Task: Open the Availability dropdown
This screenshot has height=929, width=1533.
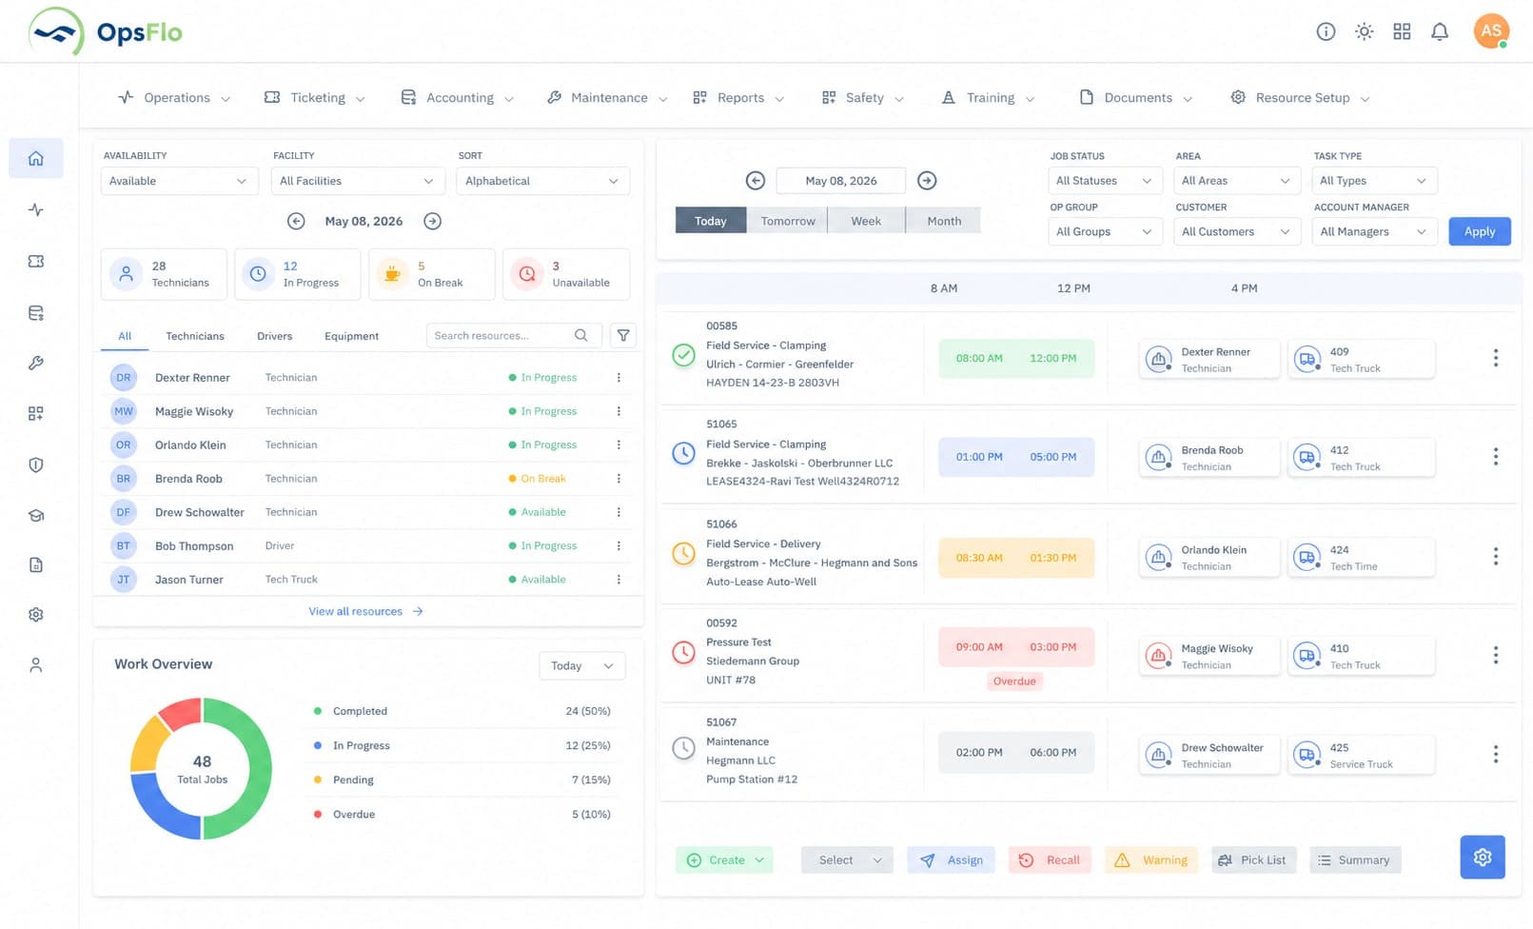Action: 179,181
